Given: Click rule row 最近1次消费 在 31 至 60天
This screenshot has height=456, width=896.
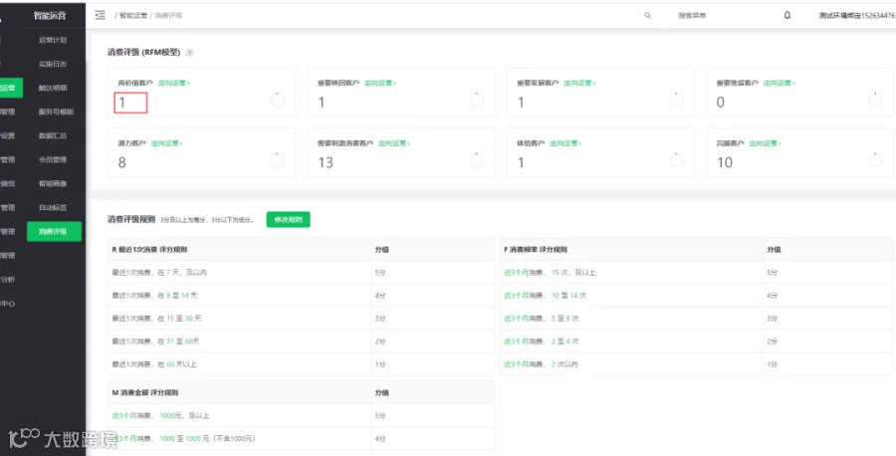Looking at the screenshot, I should click(301, 342).
